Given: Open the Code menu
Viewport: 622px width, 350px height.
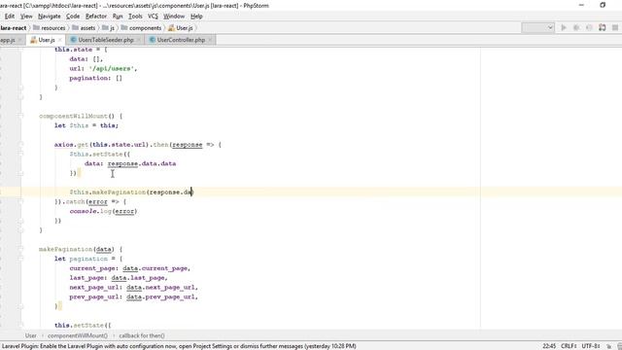Looking at the screenshot, I should (73, 17).
